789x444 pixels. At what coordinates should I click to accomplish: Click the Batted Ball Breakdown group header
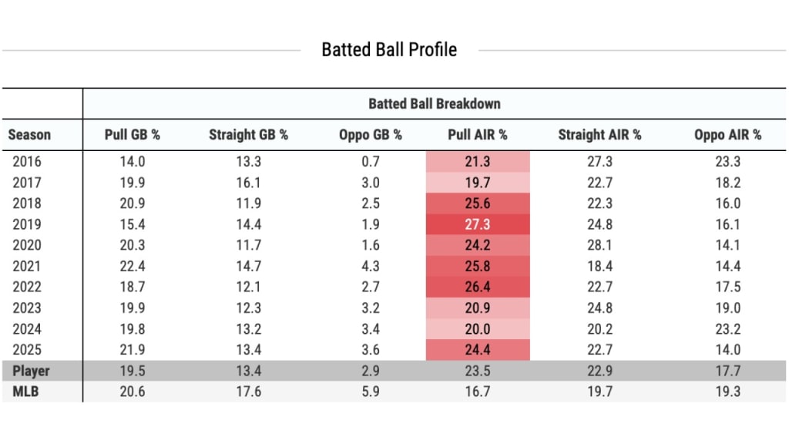[x=435, y=104]
